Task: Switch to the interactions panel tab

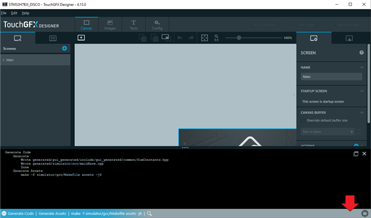Action: click(x=349, y=38)
